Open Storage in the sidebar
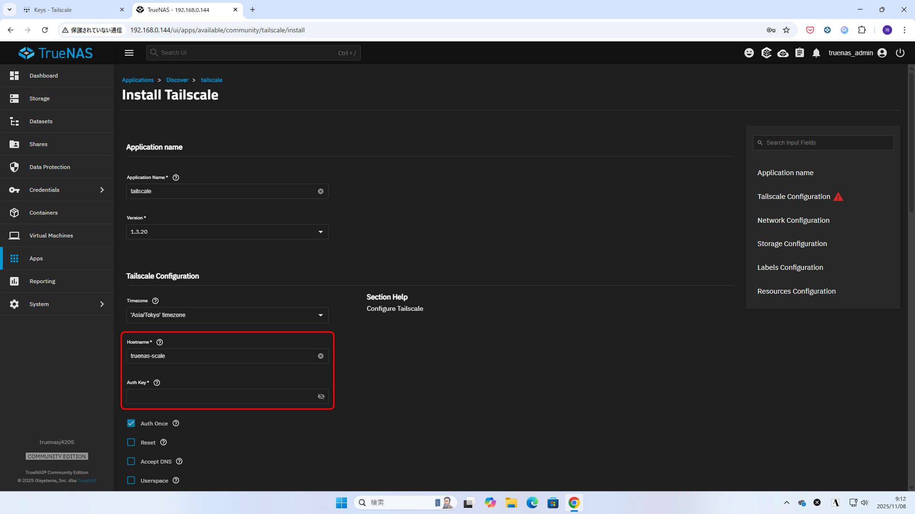 pos(40,99)
